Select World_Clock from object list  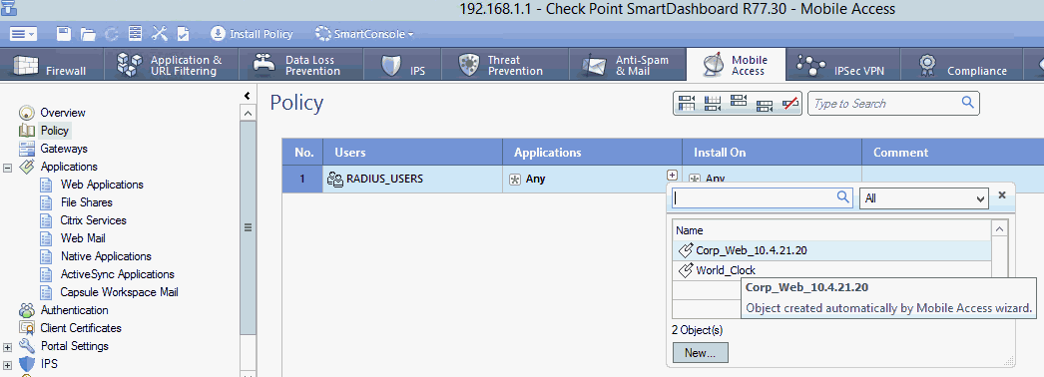pos(831,270)
